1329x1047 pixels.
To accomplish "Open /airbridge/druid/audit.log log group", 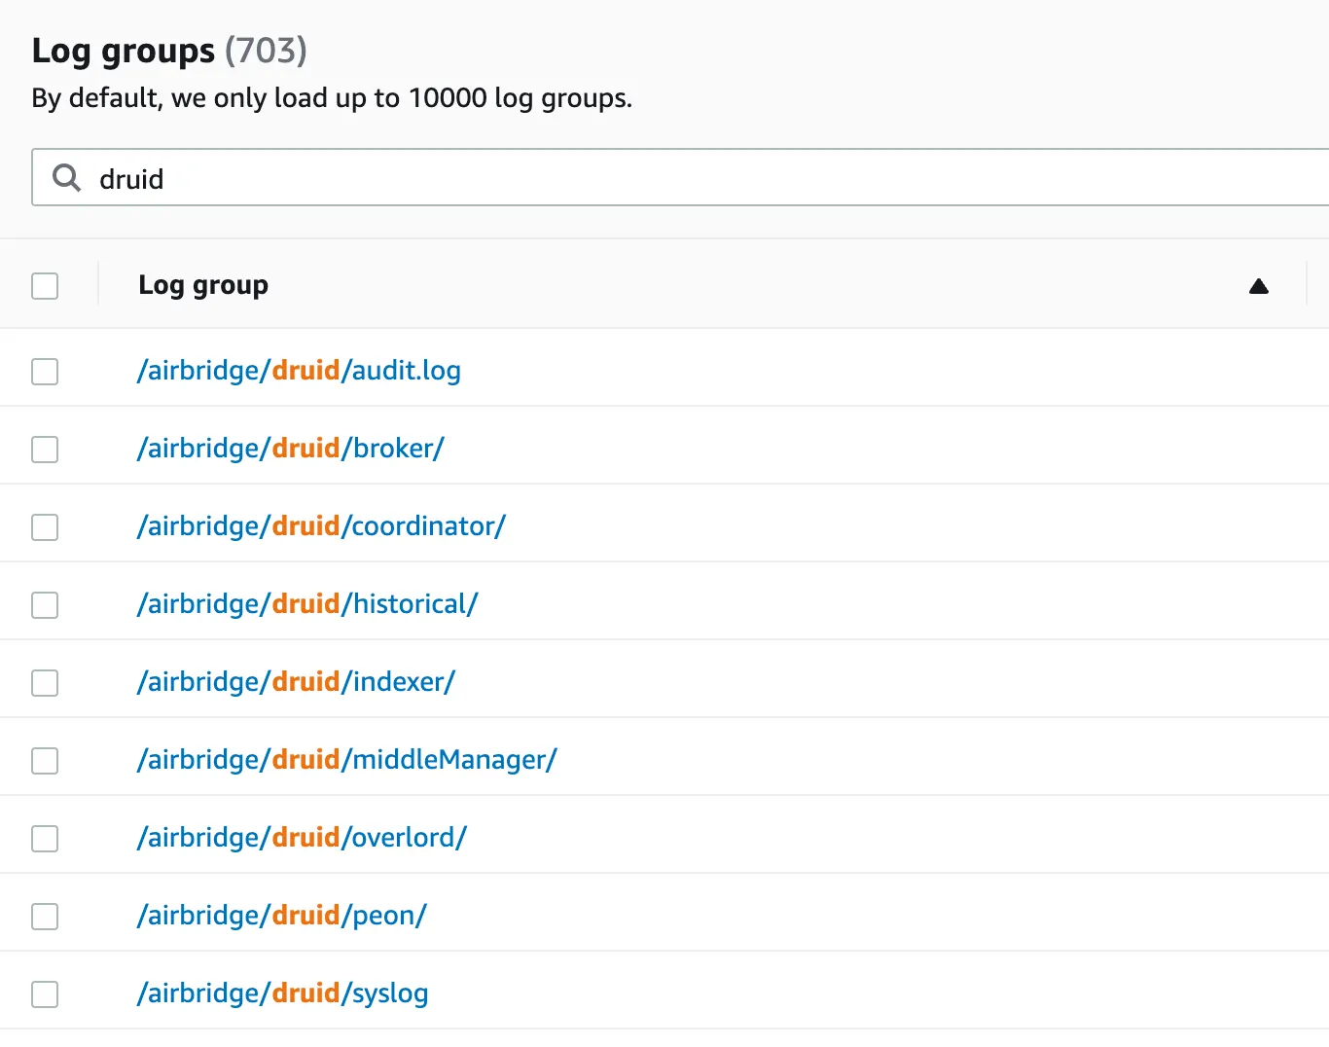I will (299, 371).
